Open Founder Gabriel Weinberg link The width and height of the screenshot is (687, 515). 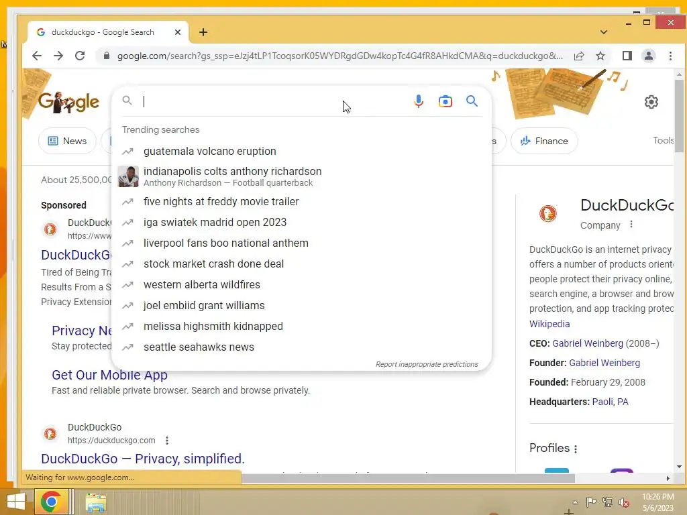point(604,363)
